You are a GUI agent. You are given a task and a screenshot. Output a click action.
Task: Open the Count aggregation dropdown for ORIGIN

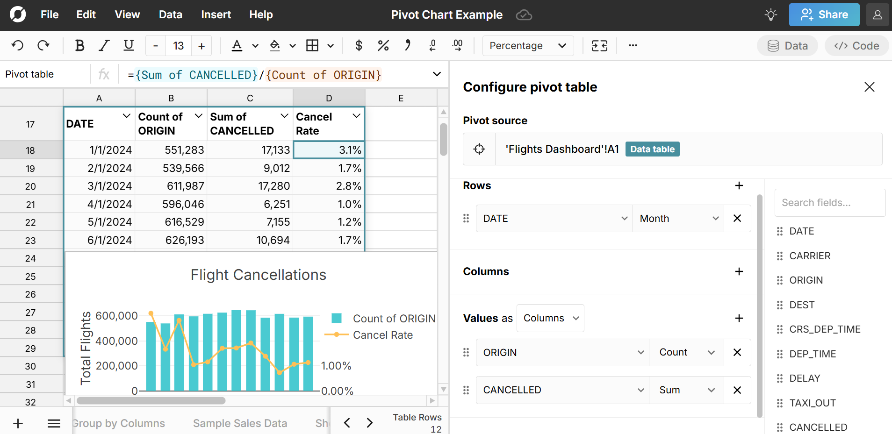[x=685, y=352]
